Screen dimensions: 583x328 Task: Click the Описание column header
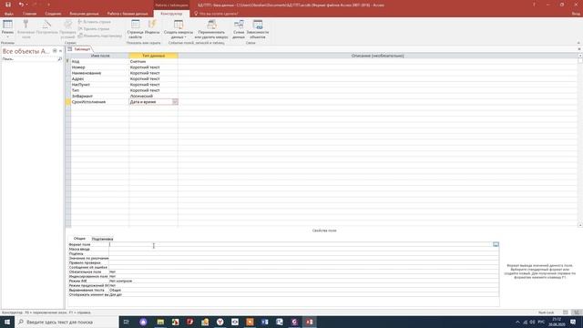(377, 56)
